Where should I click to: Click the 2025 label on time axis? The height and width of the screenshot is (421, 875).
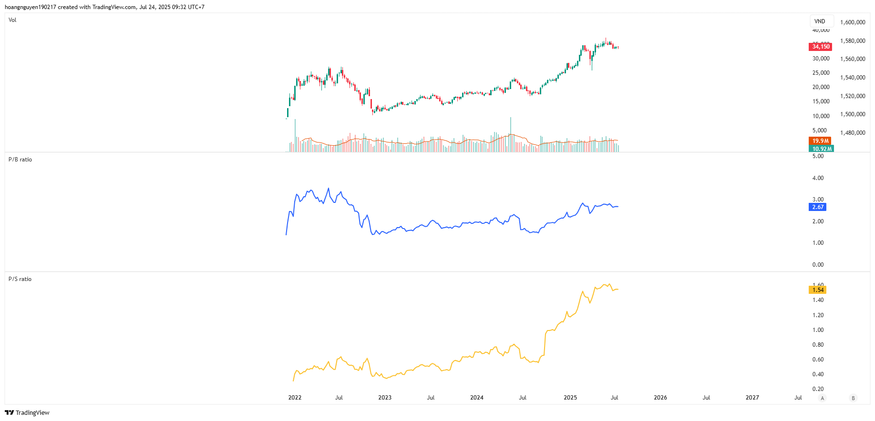pos(570,398)
